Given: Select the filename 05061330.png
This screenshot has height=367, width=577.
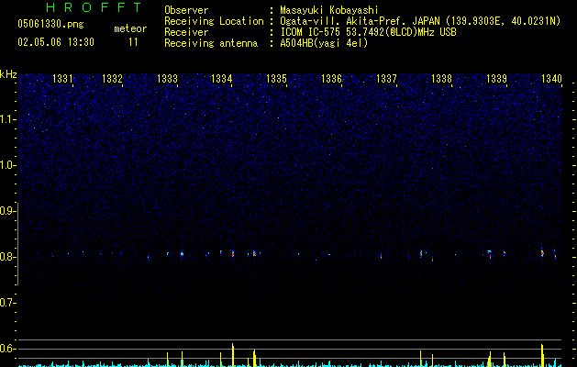Looking at the screenshot, I should [50, 24].
